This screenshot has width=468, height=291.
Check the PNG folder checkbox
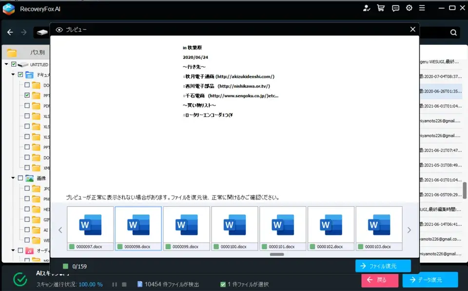click(x=27, y=199)
